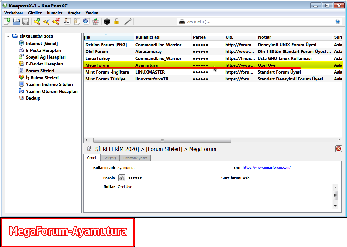Select the Mint Forum Türkiye entry
Viewport: 347px width, 247px height.
pos(105,79)
